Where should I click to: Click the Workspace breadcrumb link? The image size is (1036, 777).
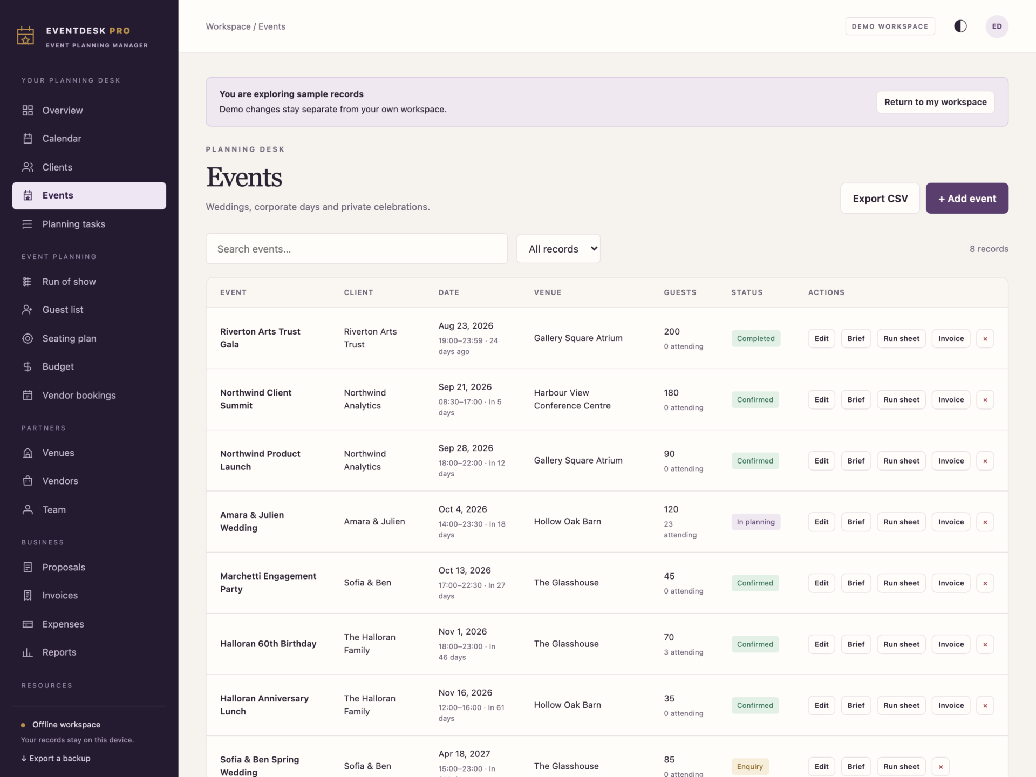[228, 26]
